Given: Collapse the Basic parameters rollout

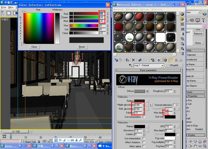Looking at the screenshot, I should tap(149, 70).
